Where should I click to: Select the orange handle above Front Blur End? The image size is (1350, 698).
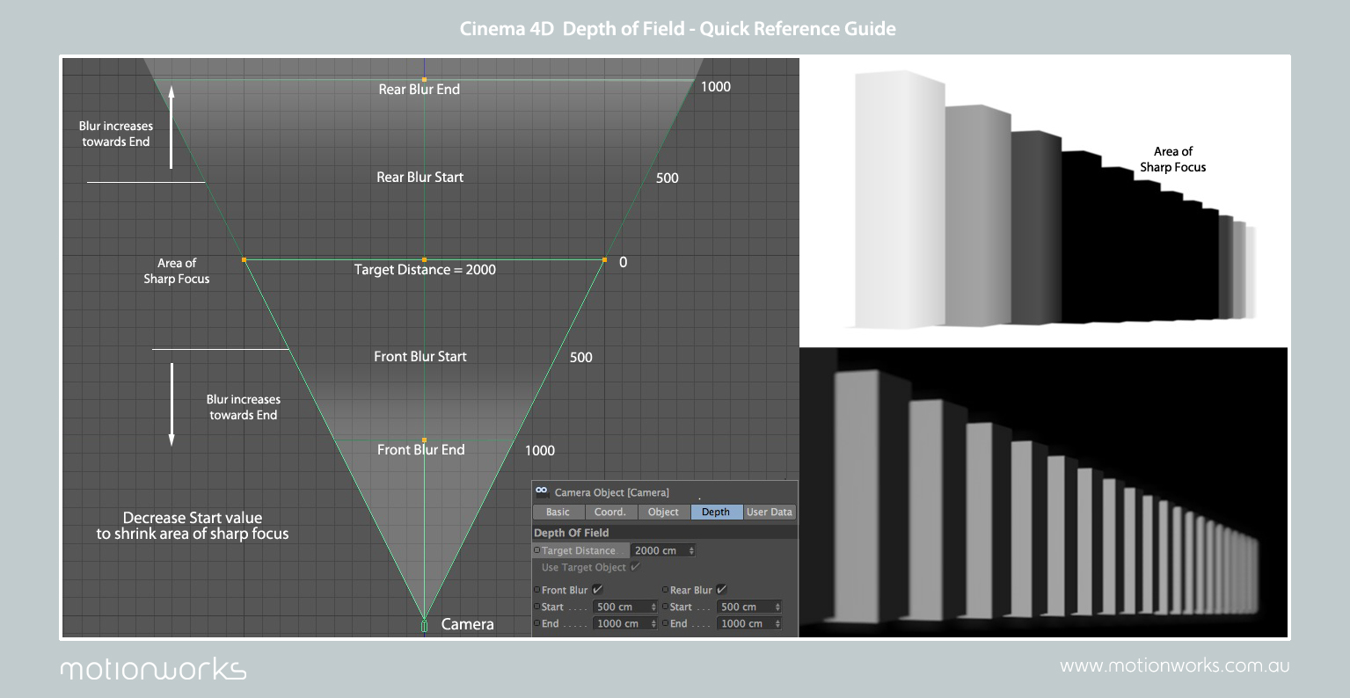pyautogui.click(x=424, y=440)
